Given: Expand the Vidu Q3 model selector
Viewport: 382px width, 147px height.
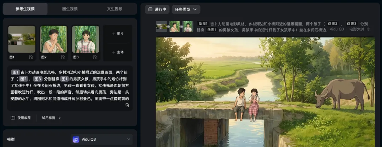Looking at the screenshot, I should pyautogui.click(x=102, y=140).
